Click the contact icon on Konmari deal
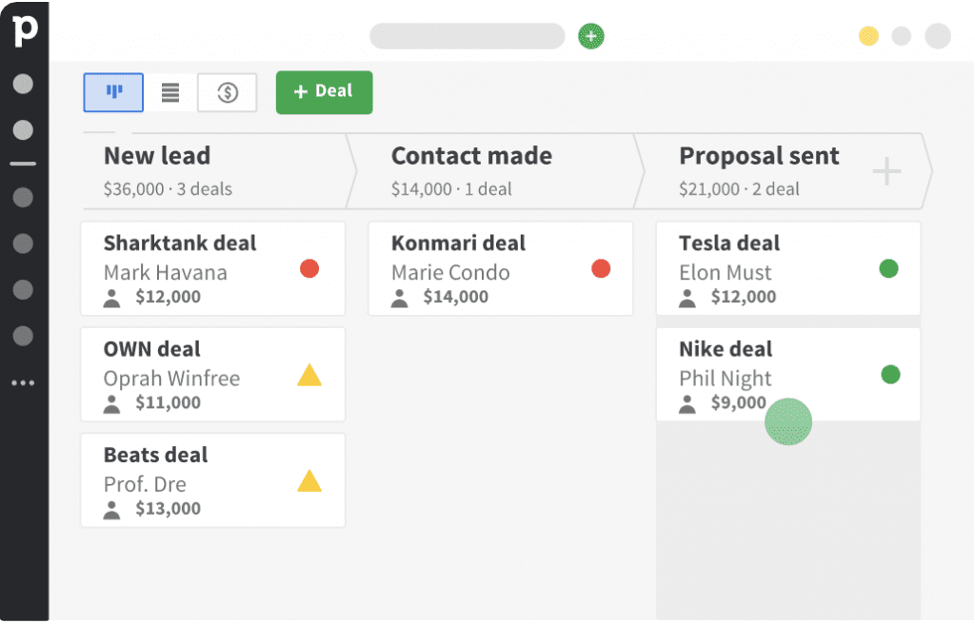975x624 pixels. click(x=402, y=298)
